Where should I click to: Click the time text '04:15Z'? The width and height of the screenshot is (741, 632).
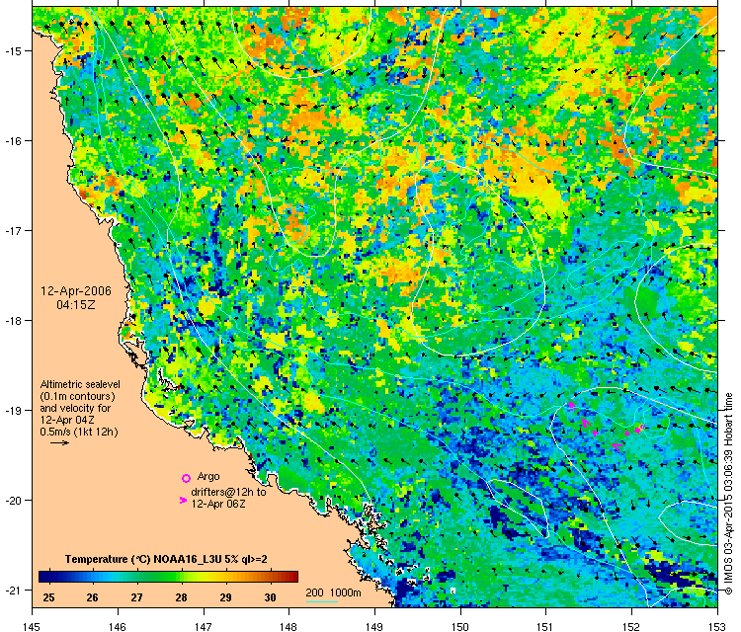(76, 305)
